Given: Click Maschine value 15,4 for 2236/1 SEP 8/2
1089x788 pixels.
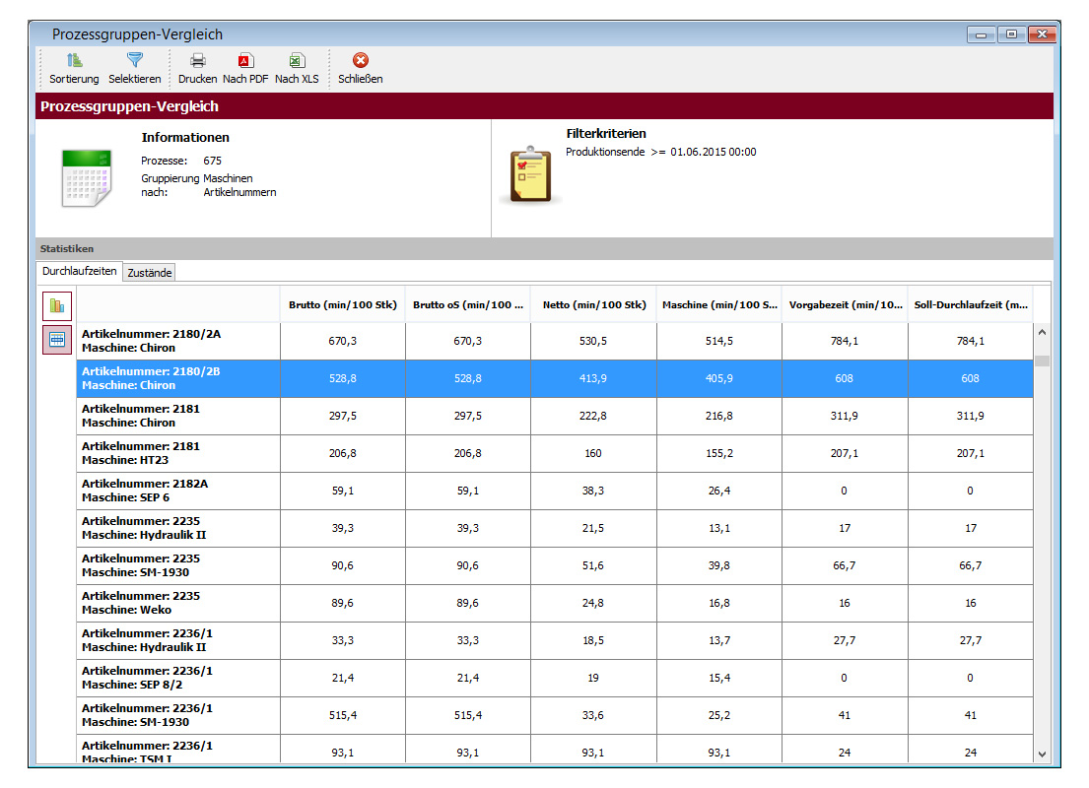Looking at the screenshot, I should (718, 679).
